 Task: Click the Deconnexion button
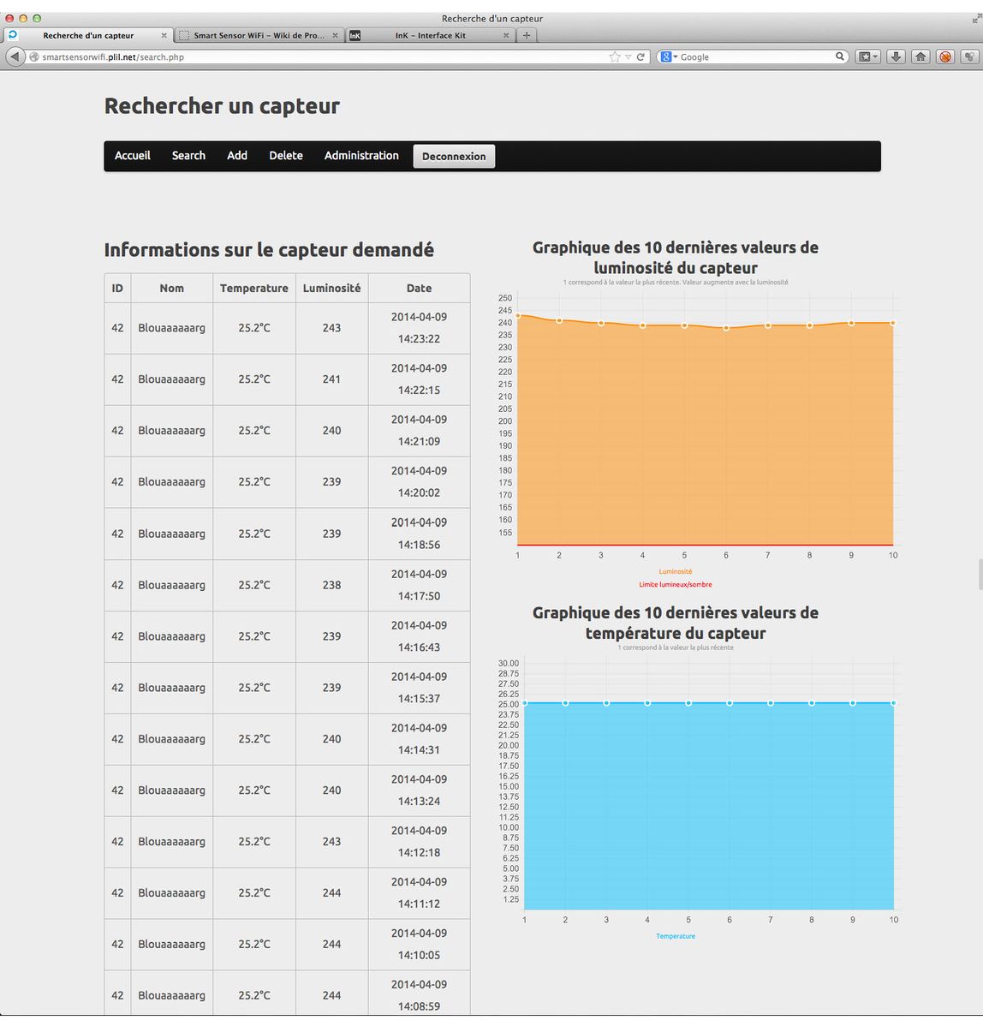coord(454,156)
